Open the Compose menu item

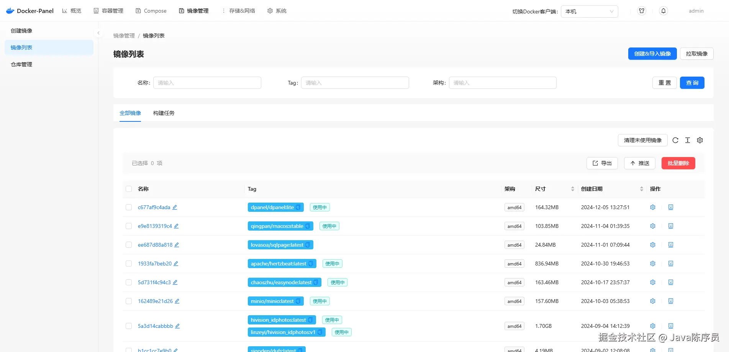151,11
